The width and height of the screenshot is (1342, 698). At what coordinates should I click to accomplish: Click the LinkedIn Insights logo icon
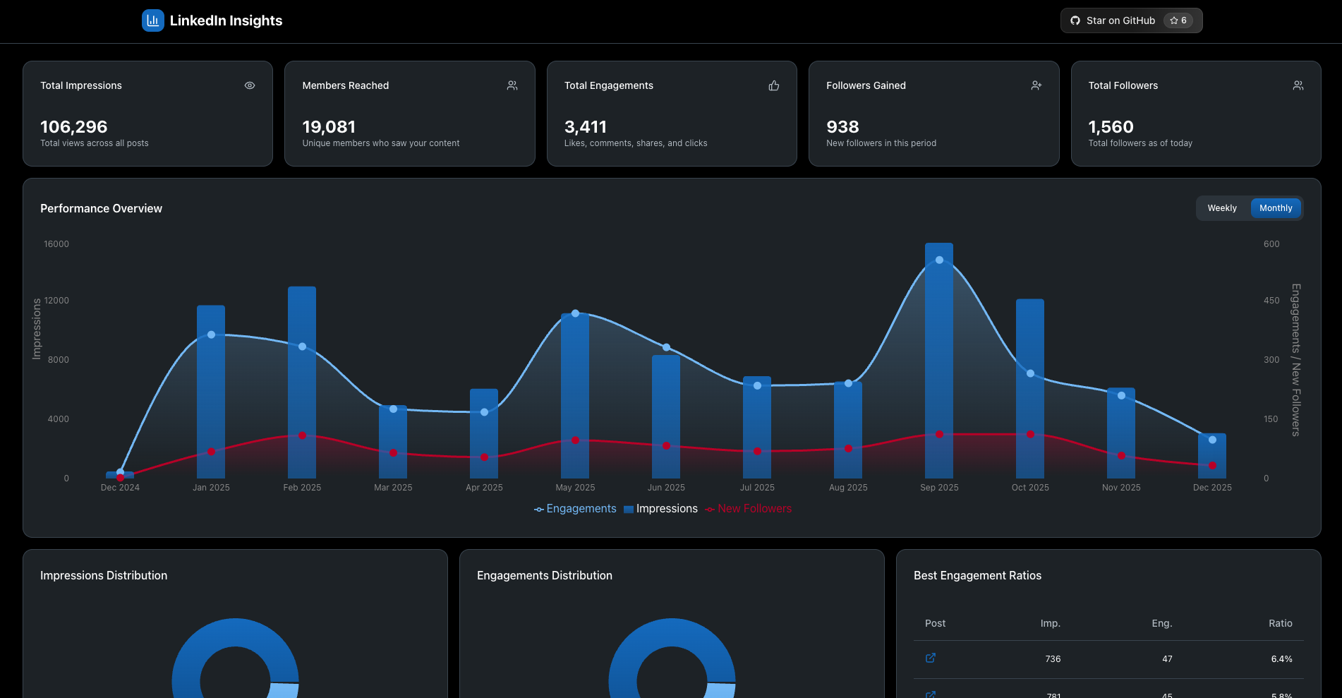152,20
